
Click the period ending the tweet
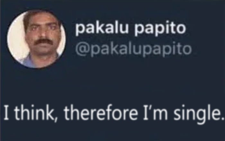click(x=222, y=118)
